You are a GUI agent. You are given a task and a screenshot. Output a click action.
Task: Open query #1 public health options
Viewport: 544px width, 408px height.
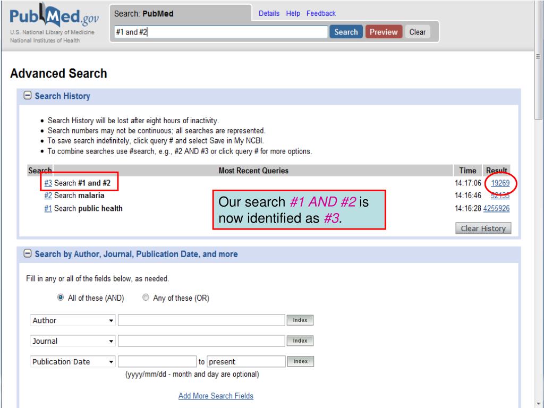click(48, 208)
